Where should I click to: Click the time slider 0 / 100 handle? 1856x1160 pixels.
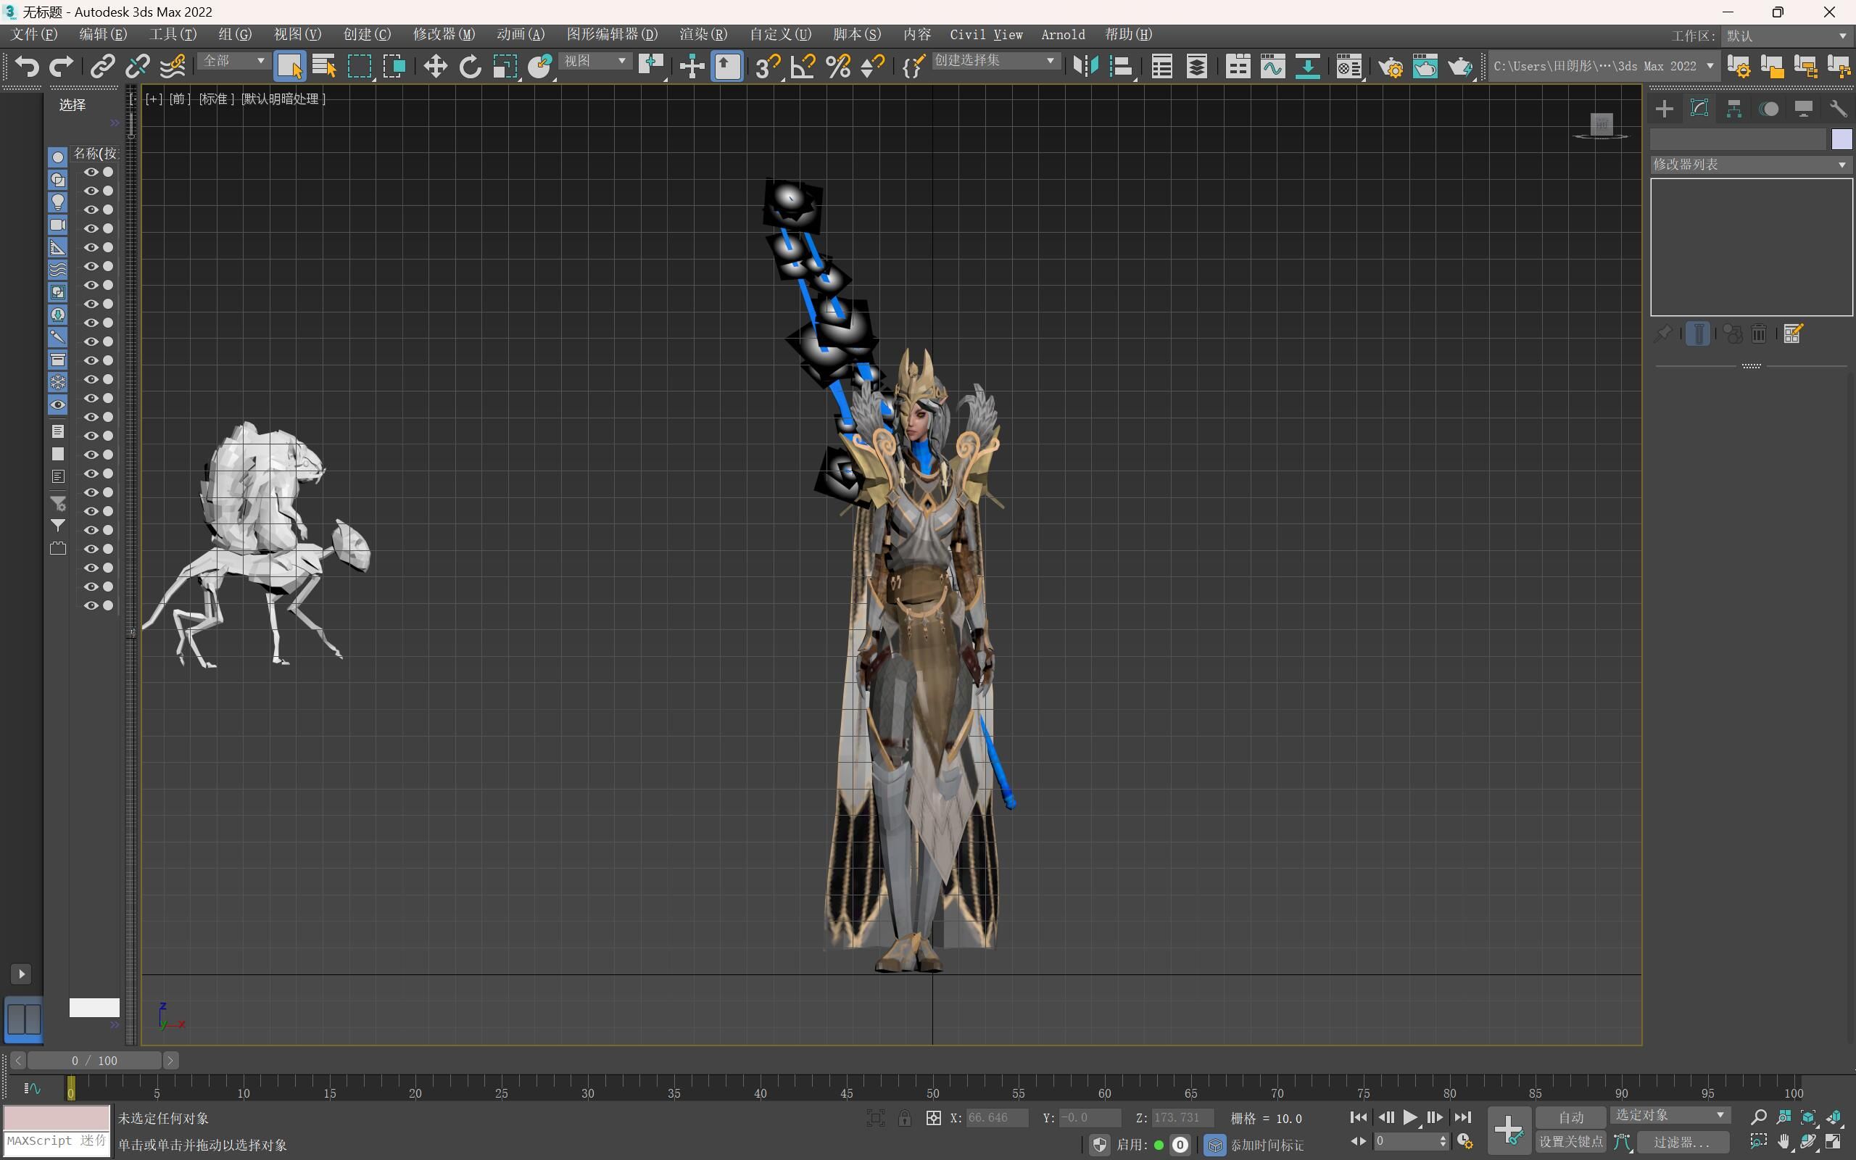click(x=94, y=1060)
